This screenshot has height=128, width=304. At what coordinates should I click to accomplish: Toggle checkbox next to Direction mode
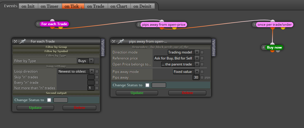tap(202, 52)
